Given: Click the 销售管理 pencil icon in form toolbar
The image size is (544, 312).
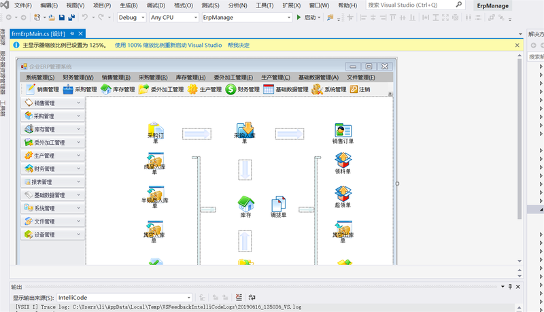Looking at the screenshot, I should 31,89.
